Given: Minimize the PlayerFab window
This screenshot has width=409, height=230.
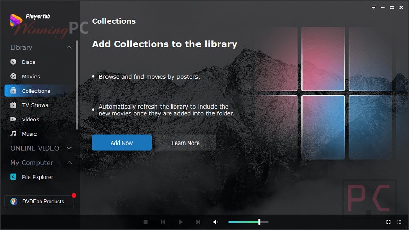Looking at the screenshot, I should pyautogui.click(x=383, y=7).
